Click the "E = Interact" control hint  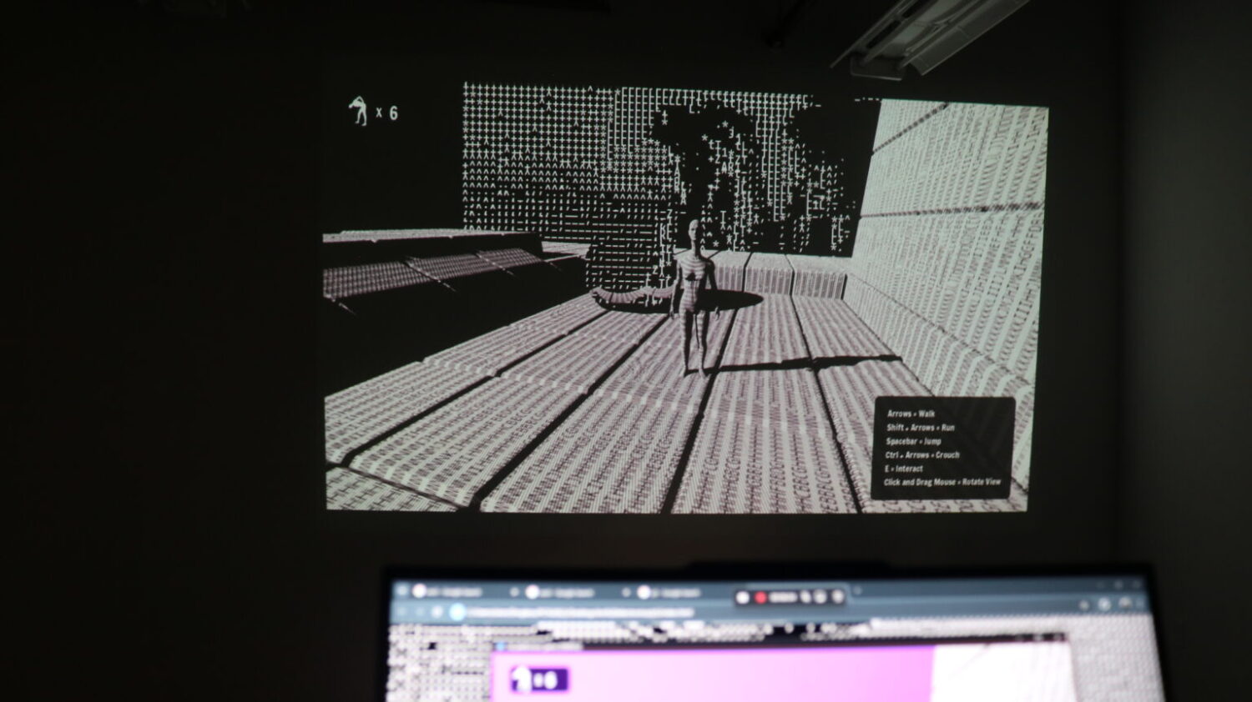click(x=903, y=469)
